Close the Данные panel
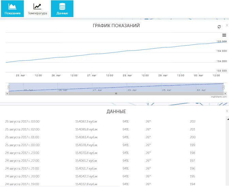The width and height of the screenshot is (229, 187). (227, 111)
